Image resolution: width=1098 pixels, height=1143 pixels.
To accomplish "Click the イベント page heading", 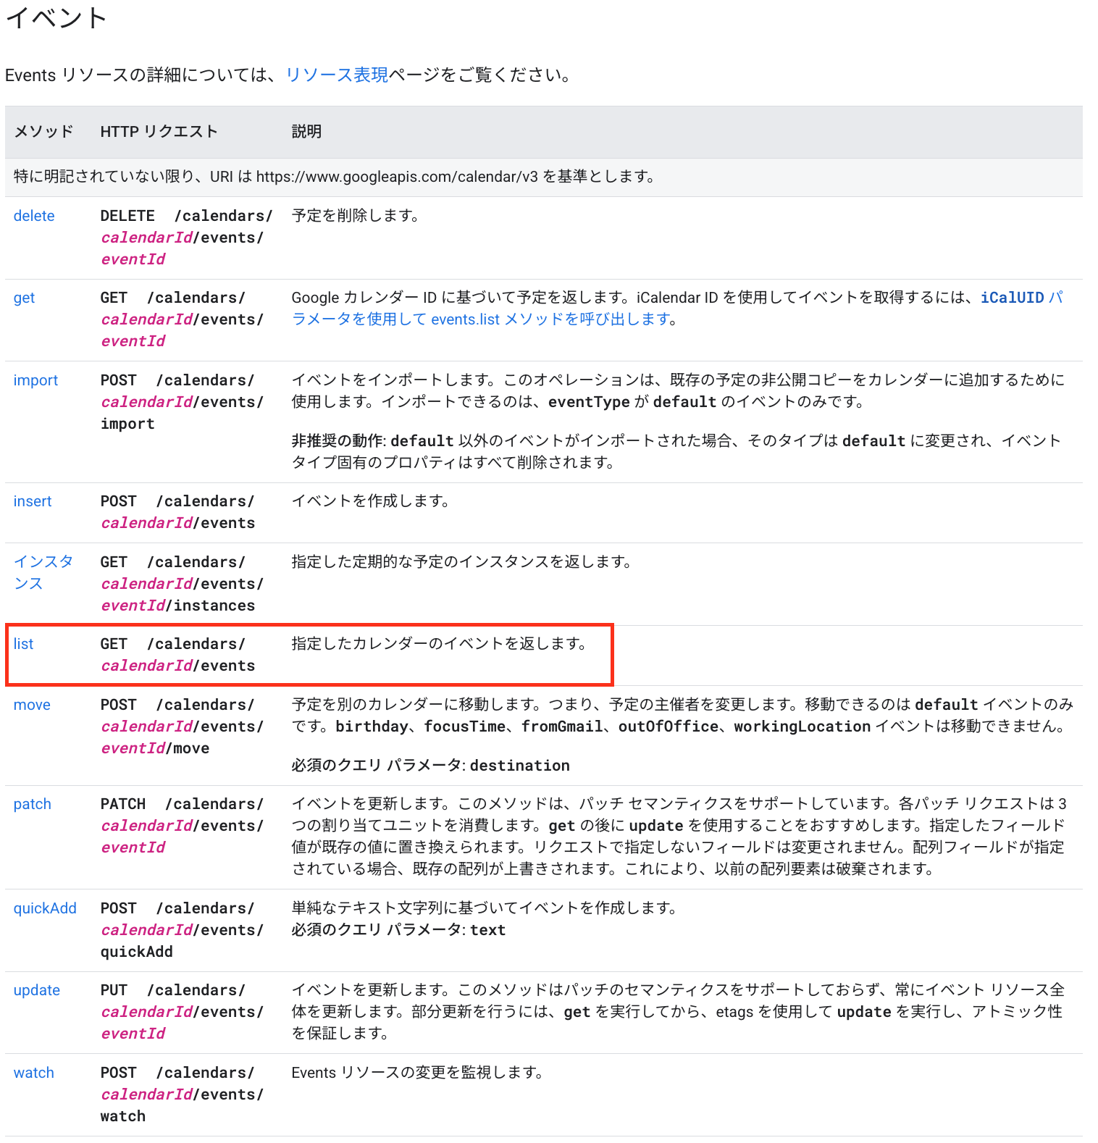I will (56, 17).
